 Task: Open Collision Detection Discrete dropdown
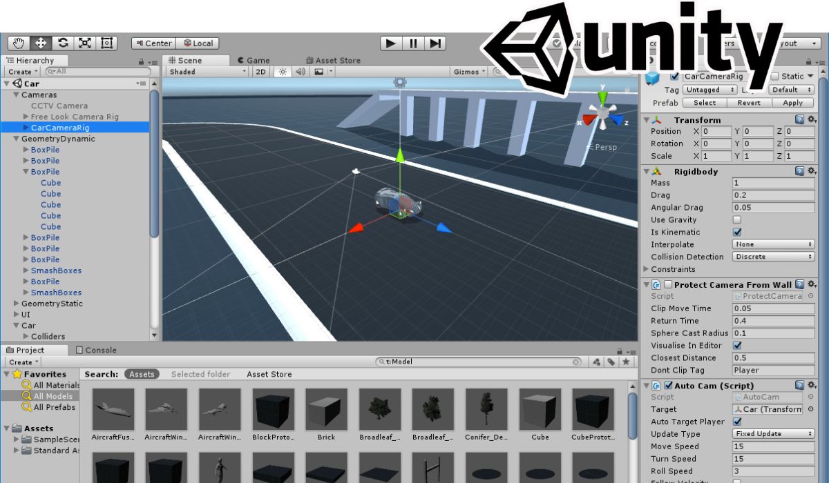(x=774, y=257)
